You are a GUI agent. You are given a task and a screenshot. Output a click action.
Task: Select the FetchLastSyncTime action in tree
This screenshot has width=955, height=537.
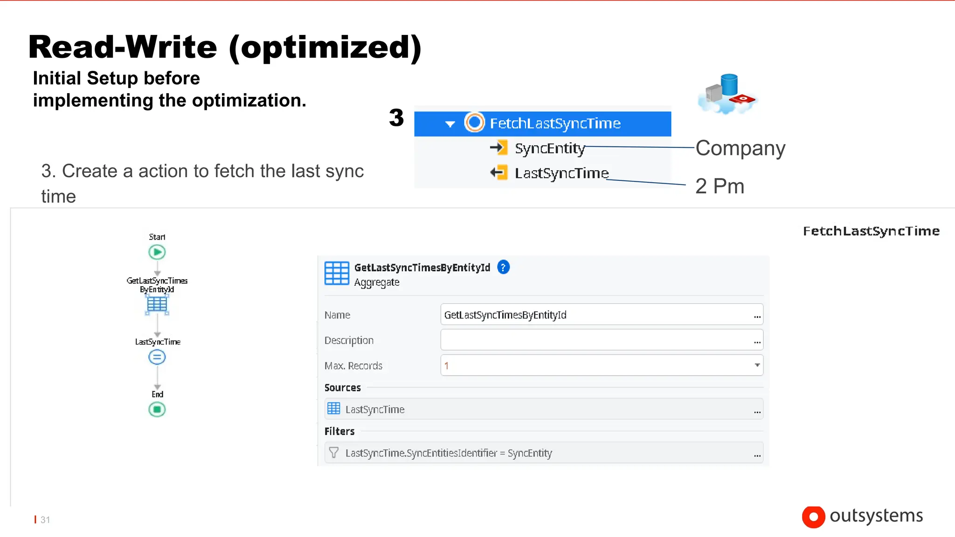(555, 124)
